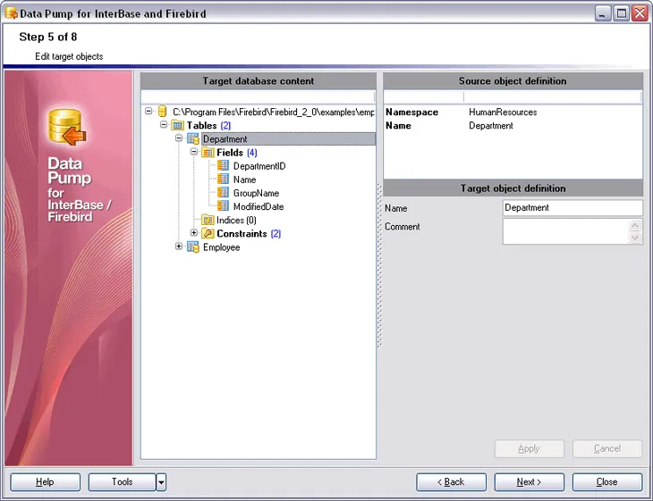Select the Tables (2) row

click(208, 125)
